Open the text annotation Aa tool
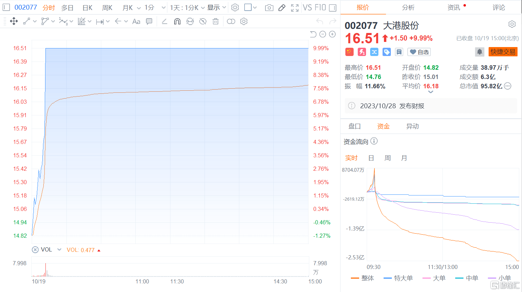Viewport: 522px width, 292px height. point(136,21)
